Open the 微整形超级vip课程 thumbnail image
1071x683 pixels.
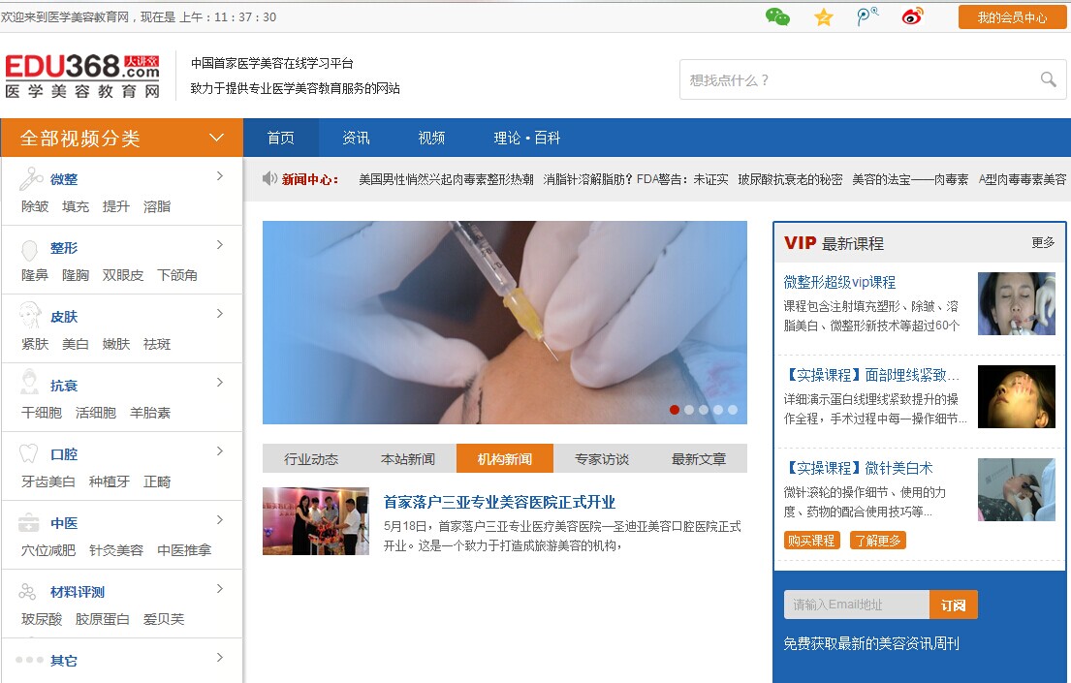point(1016,303)
